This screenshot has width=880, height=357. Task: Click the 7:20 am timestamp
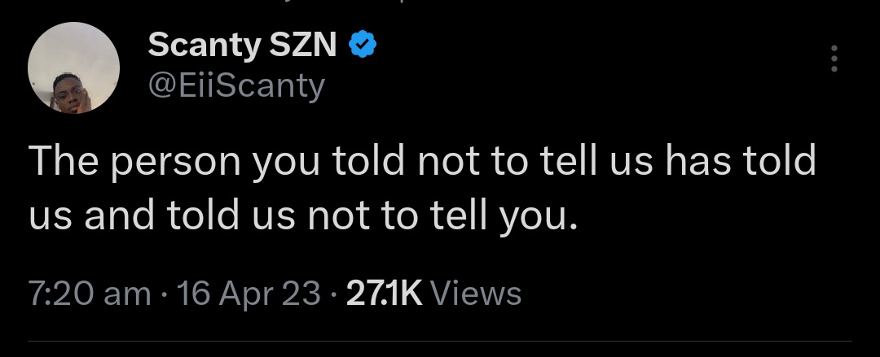(90, 294)
